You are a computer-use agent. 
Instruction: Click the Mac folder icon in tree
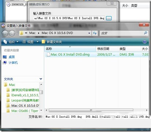pos(5,85)
